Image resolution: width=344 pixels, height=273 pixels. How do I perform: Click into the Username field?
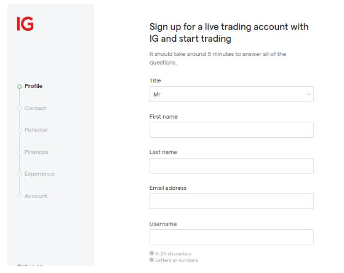pyautogui.click(x=231, y=237)
